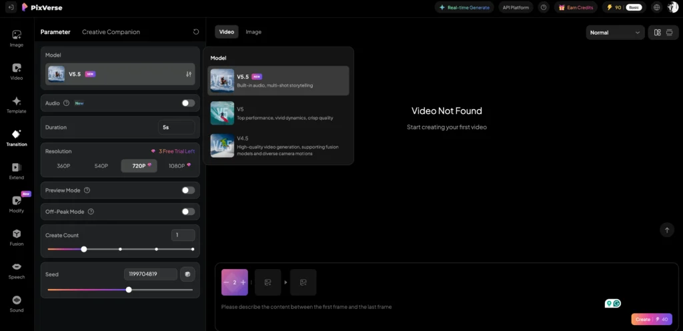Adjust the Seed slider handle

click(x=129, y=290)
